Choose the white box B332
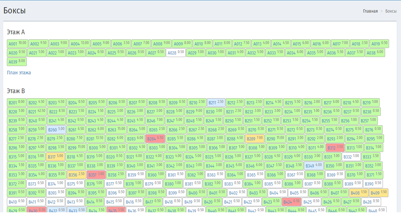The height and width of the screenshot is (213, 401). tap(352, 156)
